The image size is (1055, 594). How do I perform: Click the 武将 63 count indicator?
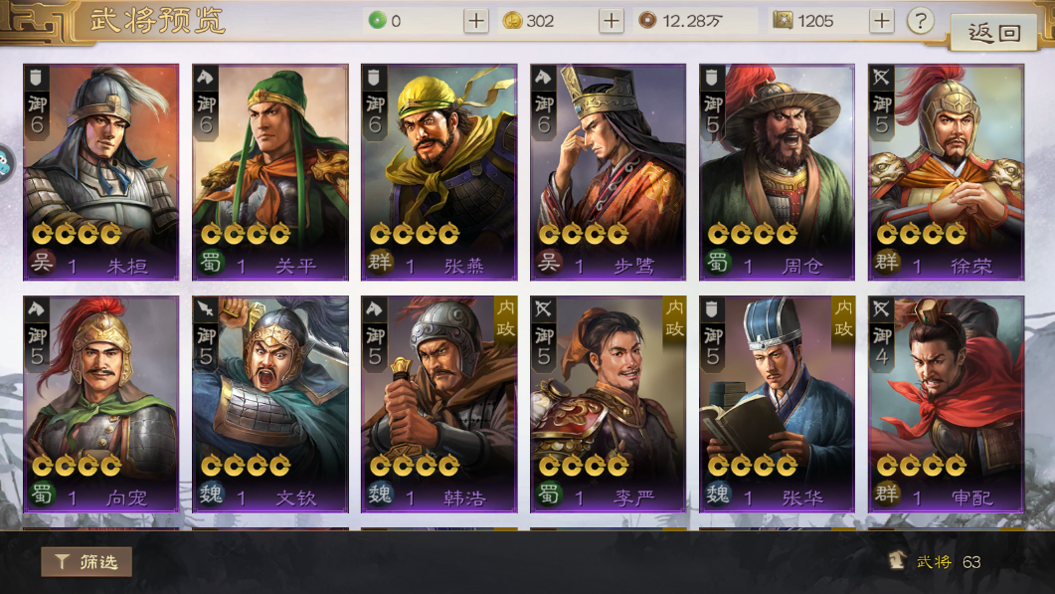(936, 562)
